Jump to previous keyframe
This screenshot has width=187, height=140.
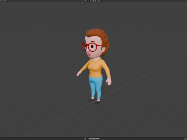pos(91,138)
